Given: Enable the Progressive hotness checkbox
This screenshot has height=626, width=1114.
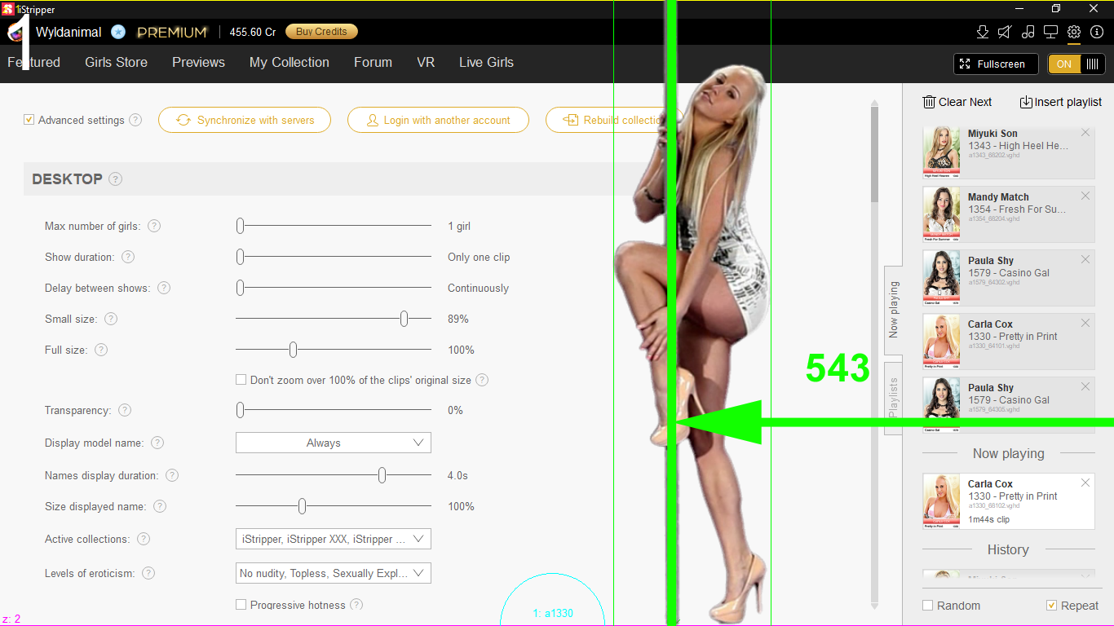Looking at the screenshot, I should [x=241, y=605].
